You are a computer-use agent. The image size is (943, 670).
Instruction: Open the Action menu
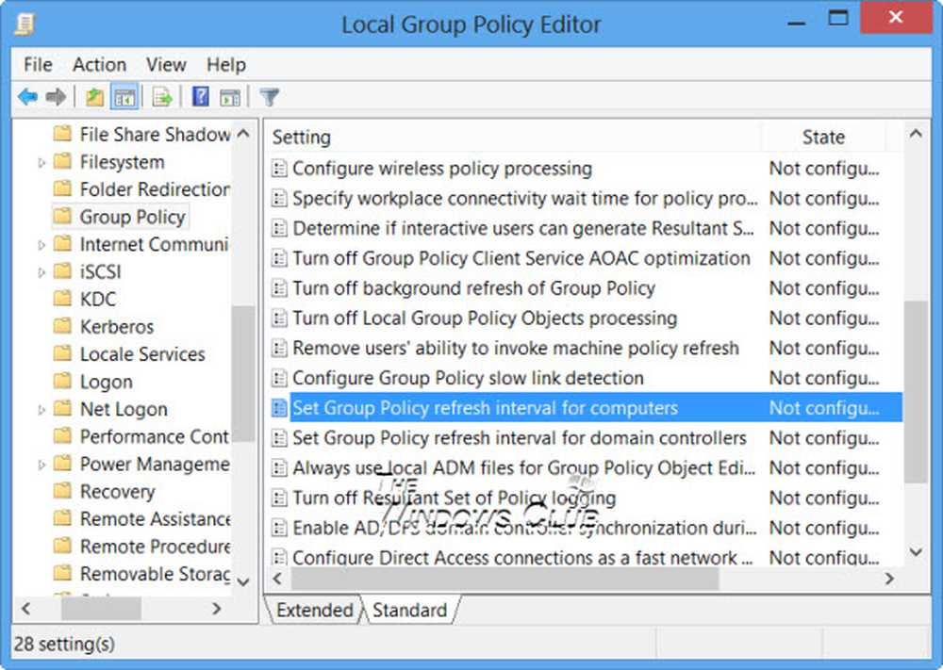[99, 65]
